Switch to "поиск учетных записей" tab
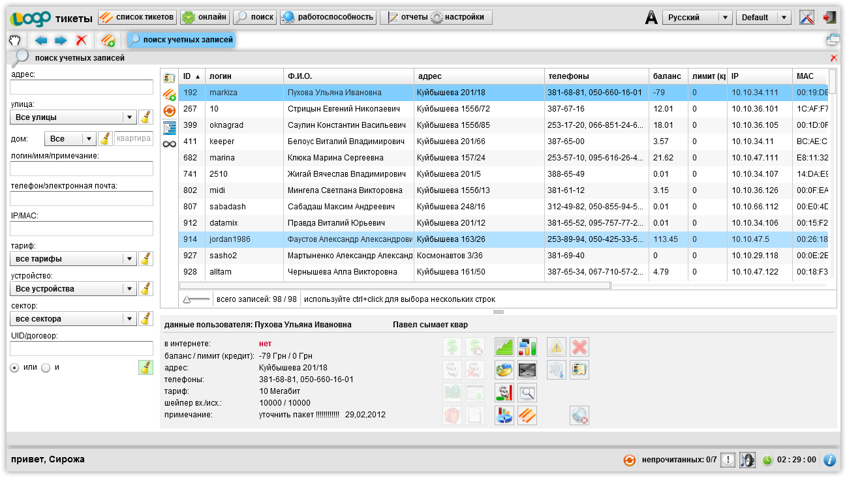Screen dimensions: 847x478 point(181,40)
